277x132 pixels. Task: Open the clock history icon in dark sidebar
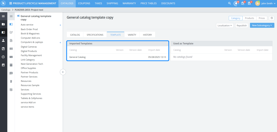pos(3,57)
